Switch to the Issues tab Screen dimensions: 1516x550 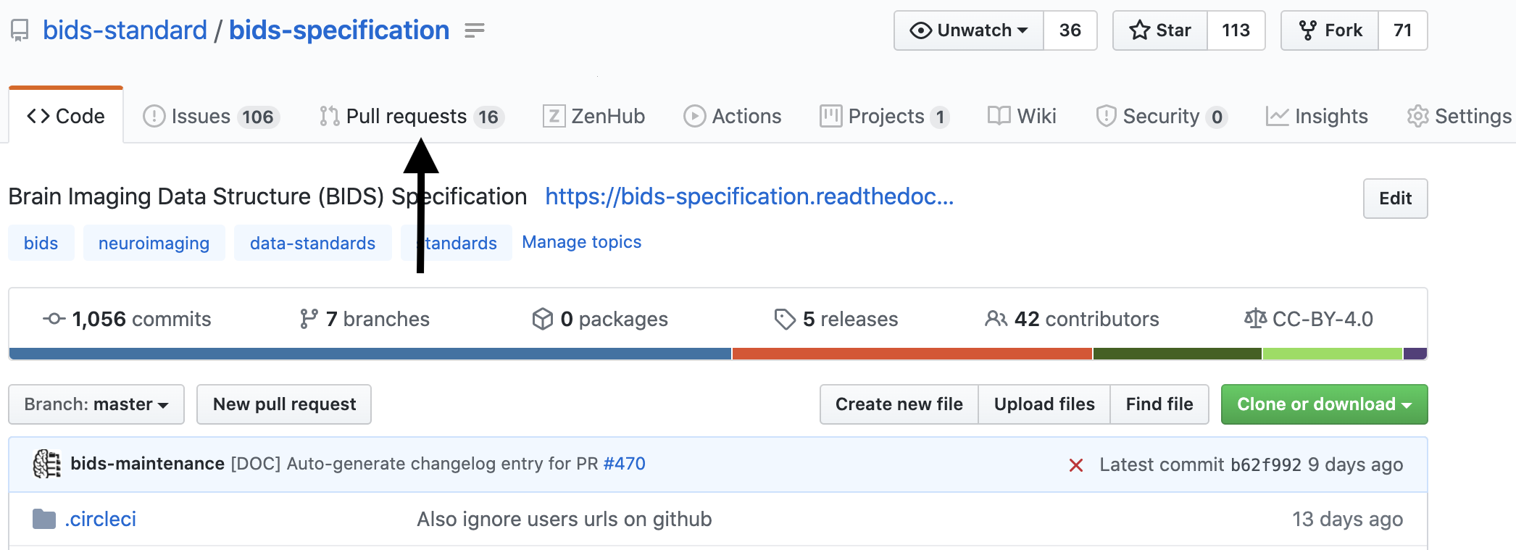tap(211, 117)
